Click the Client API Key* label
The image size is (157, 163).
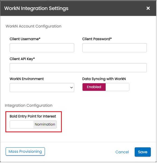(x=22, y=59)
